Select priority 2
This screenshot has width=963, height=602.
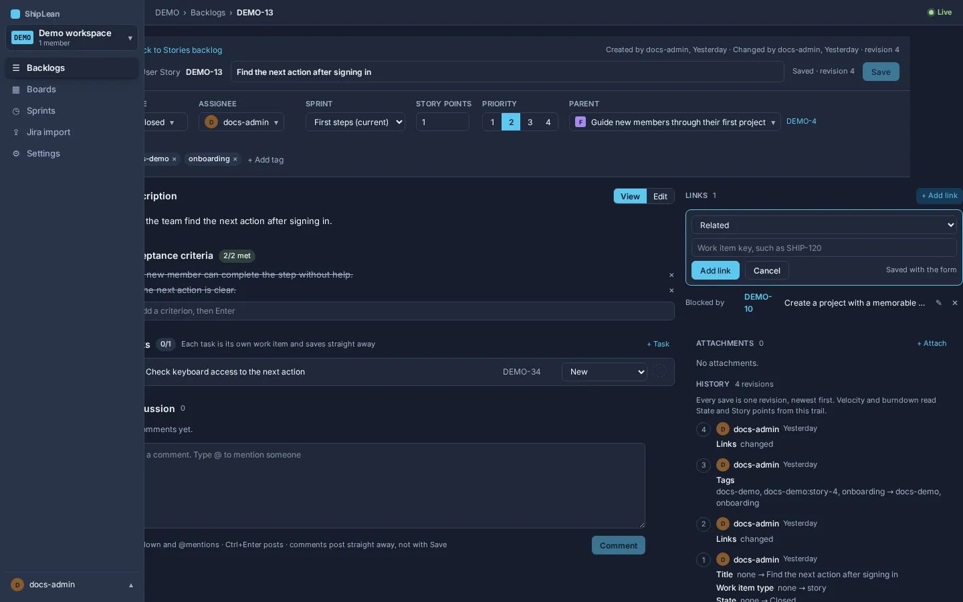[x=511, y=122]
